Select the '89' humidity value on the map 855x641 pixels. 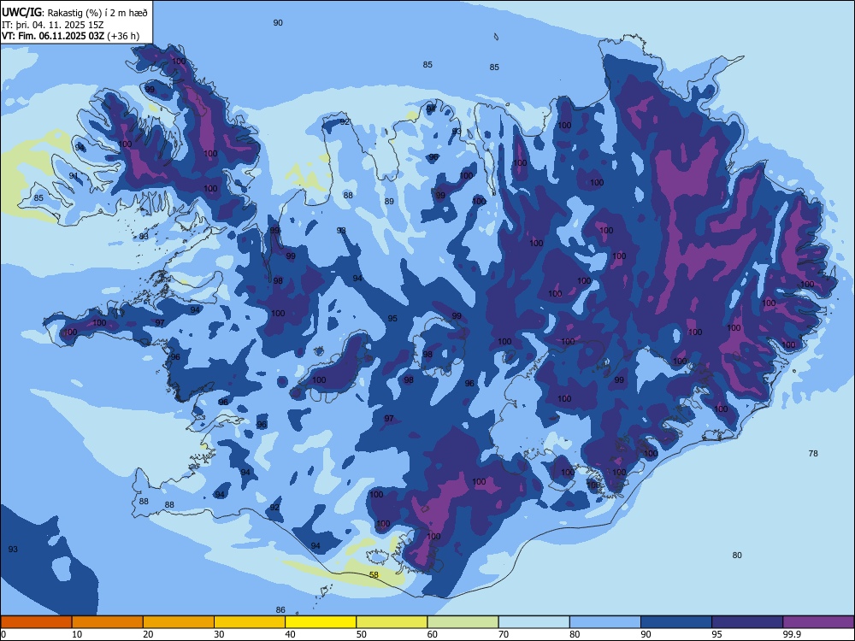(x=389, y=201)
